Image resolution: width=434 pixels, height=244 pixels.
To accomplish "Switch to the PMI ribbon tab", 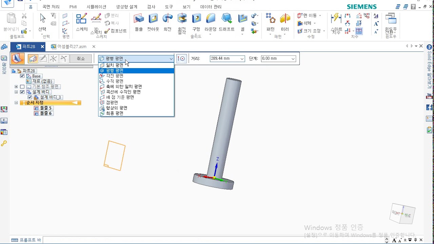I will [73, 7].
